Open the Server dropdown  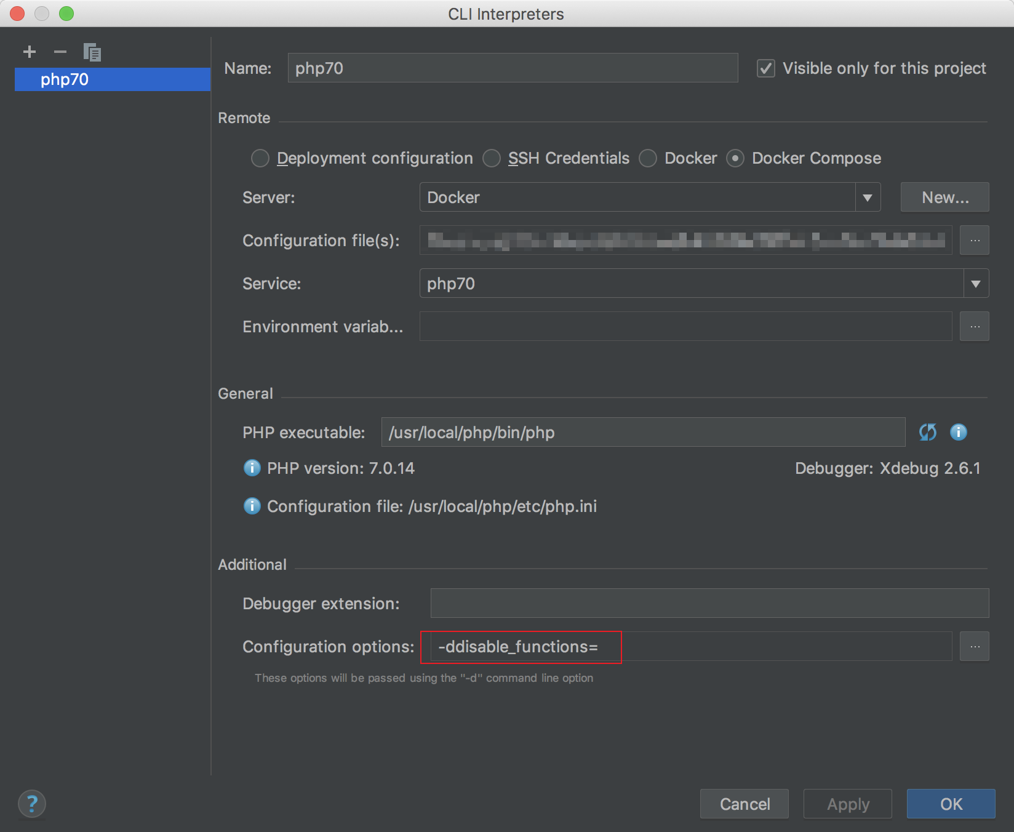[x=868, y=197]
